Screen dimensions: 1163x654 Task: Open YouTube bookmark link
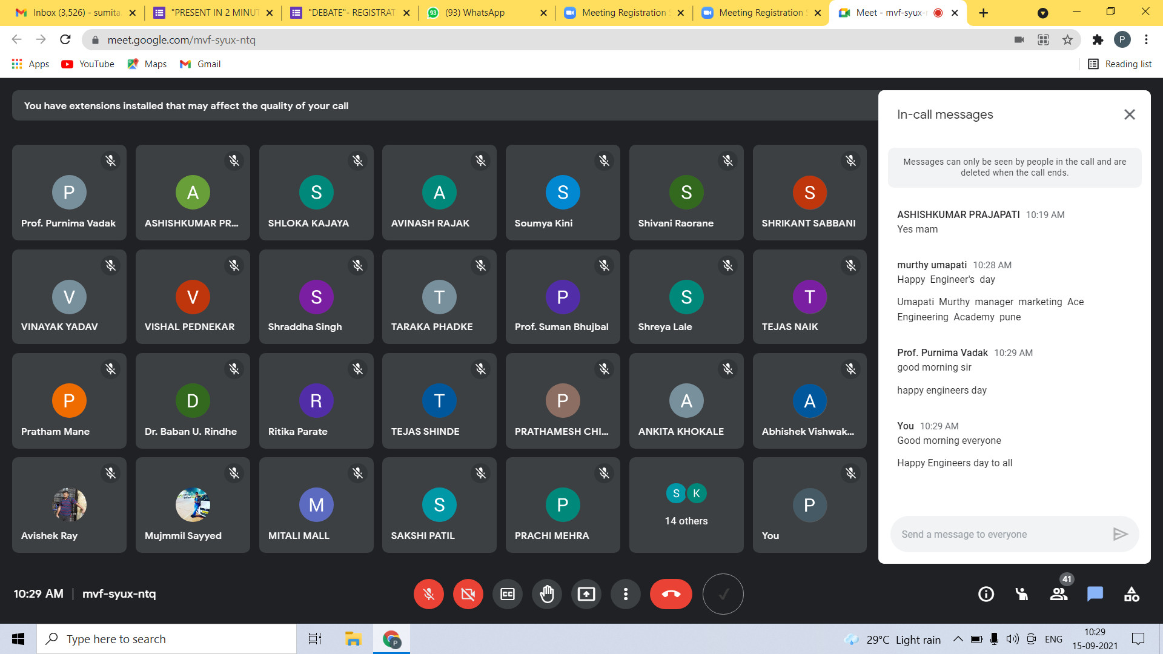[88, 64]
